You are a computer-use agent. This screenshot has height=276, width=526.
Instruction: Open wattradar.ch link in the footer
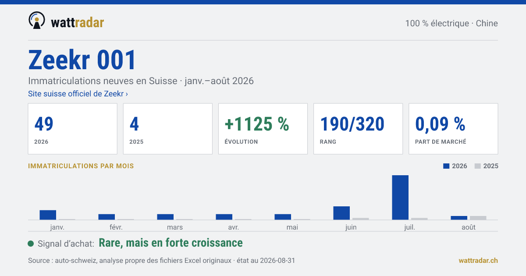(x=478, y=260)
